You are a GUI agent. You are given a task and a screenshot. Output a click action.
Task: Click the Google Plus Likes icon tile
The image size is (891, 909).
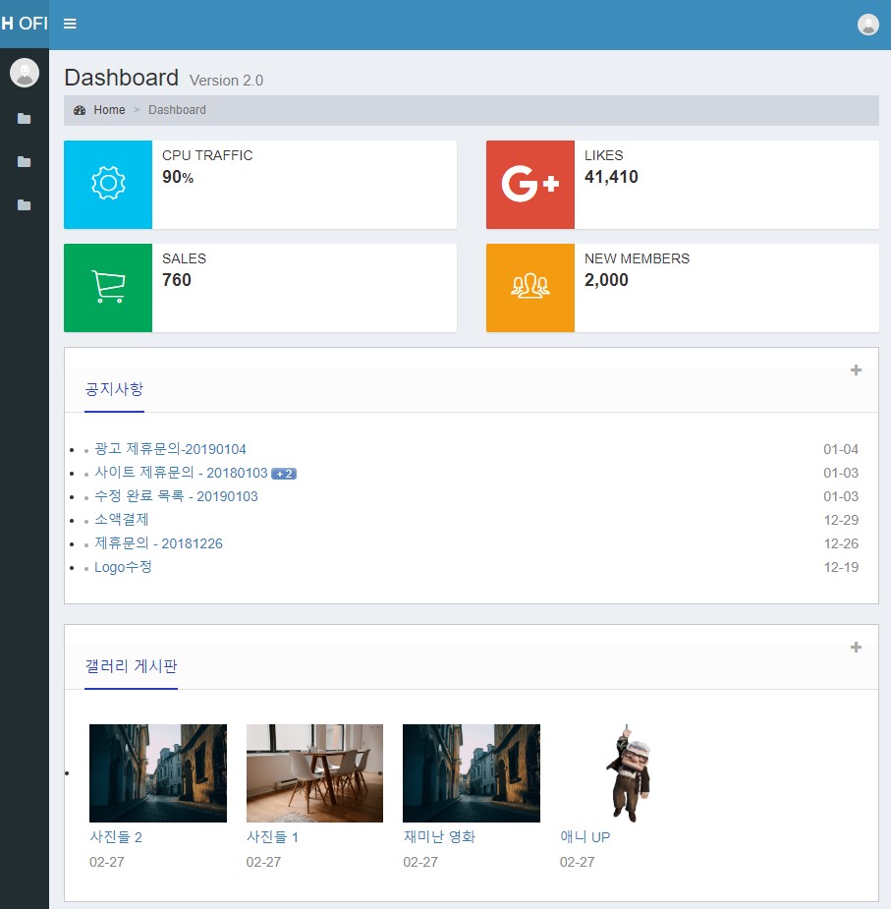530,185
